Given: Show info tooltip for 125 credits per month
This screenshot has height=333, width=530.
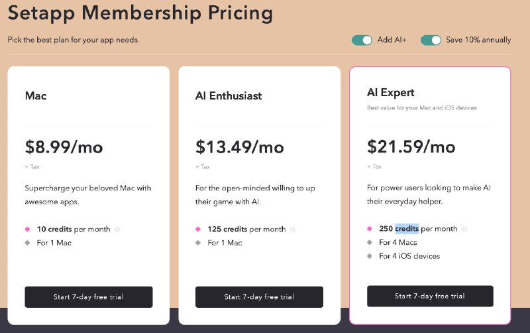Looking at the screenshot, I should click(x=293, y=230).
